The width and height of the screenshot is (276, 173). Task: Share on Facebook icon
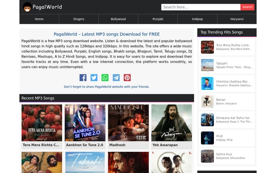pyautogui.click(x=83, y=78)
